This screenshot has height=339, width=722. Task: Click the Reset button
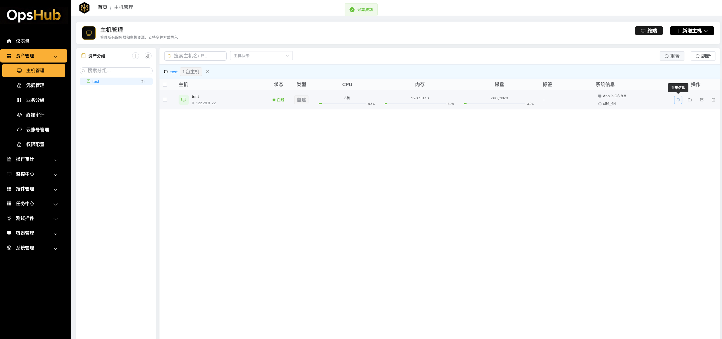click(672, 56)
